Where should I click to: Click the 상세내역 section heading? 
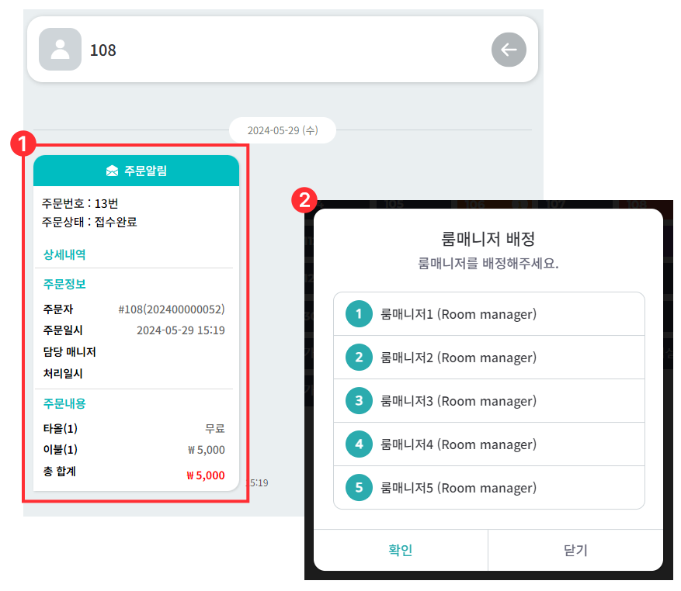64,254
